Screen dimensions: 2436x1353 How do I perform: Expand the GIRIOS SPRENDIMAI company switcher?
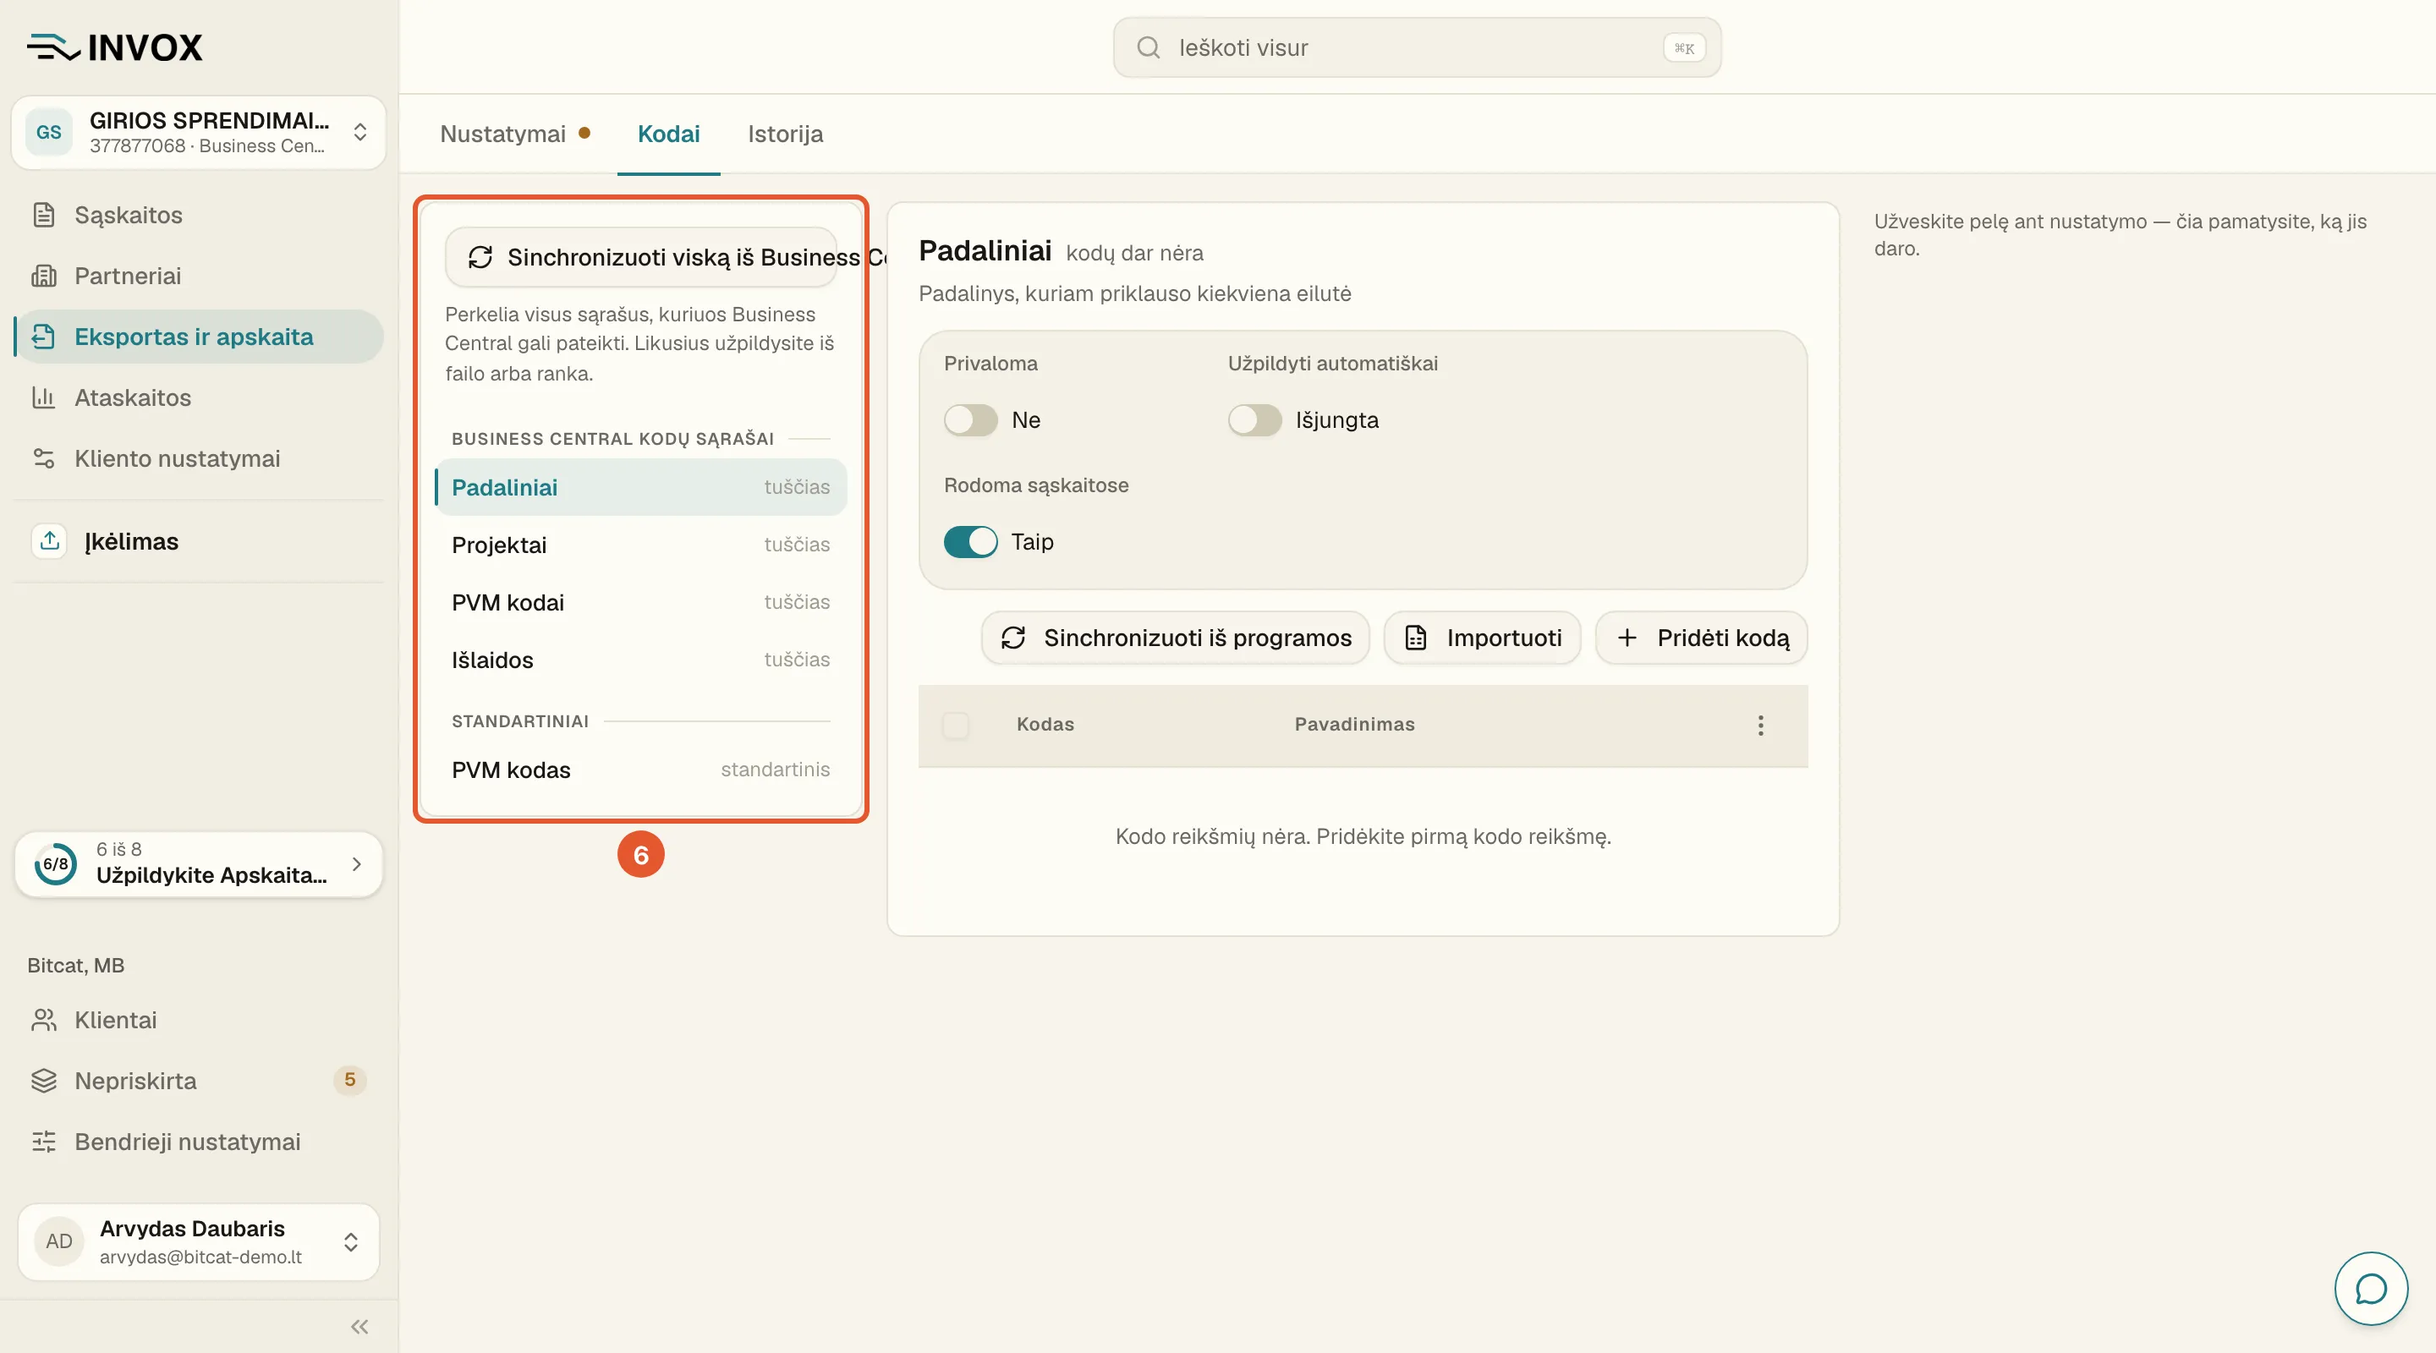click(x=199, y=133)
